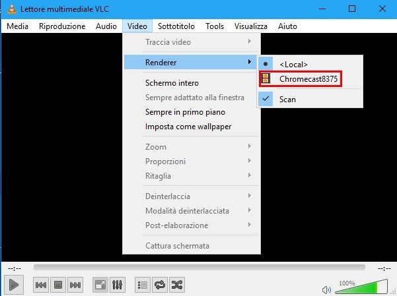Toggle fullscreen video icon

[x=100, y=285]
